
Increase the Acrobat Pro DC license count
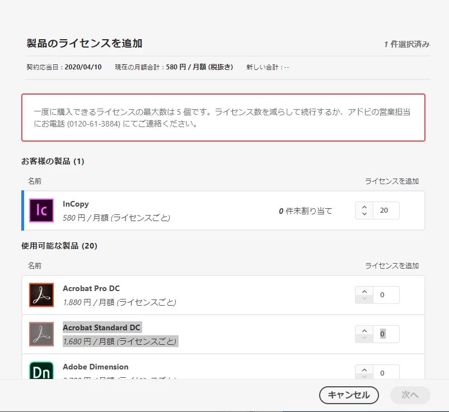364,291
